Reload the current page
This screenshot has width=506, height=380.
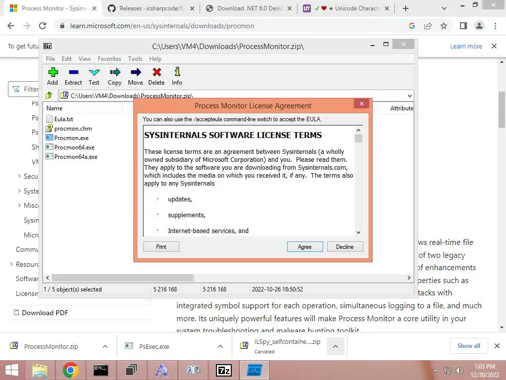[x=42, y=26]
